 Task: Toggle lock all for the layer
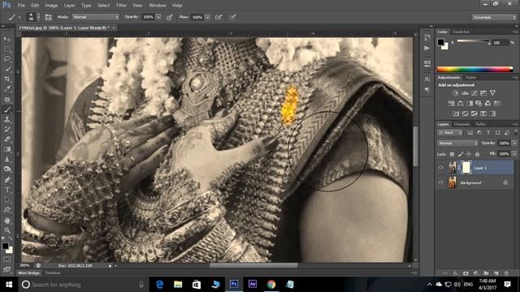pyautogui.click(x=477, y=154)
